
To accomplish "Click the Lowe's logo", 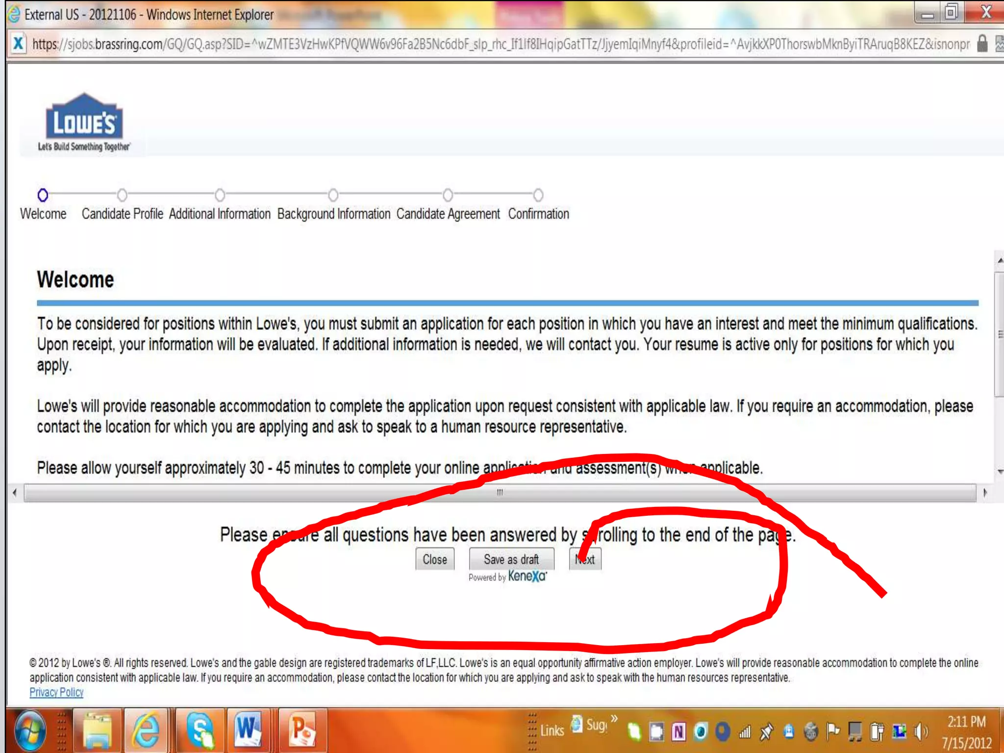I will click(84, 122).
